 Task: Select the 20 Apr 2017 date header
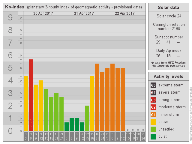click(x=43, y=13)
